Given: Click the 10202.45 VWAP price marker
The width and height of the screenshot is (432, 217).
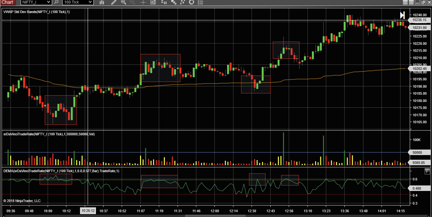Looking at the screenshot, I should tap(419, 69).
